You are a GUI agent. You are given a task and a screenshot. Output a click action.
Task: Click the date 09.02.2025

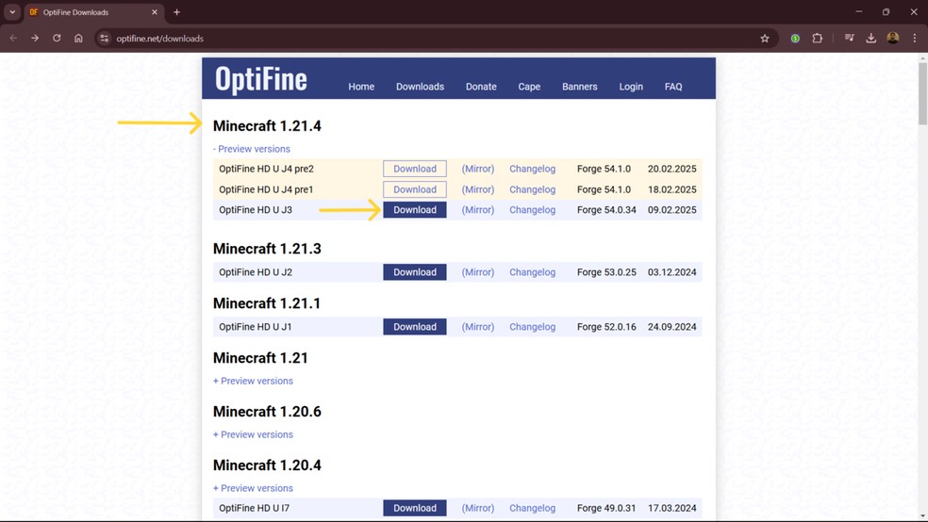click(x=671, y=210)
